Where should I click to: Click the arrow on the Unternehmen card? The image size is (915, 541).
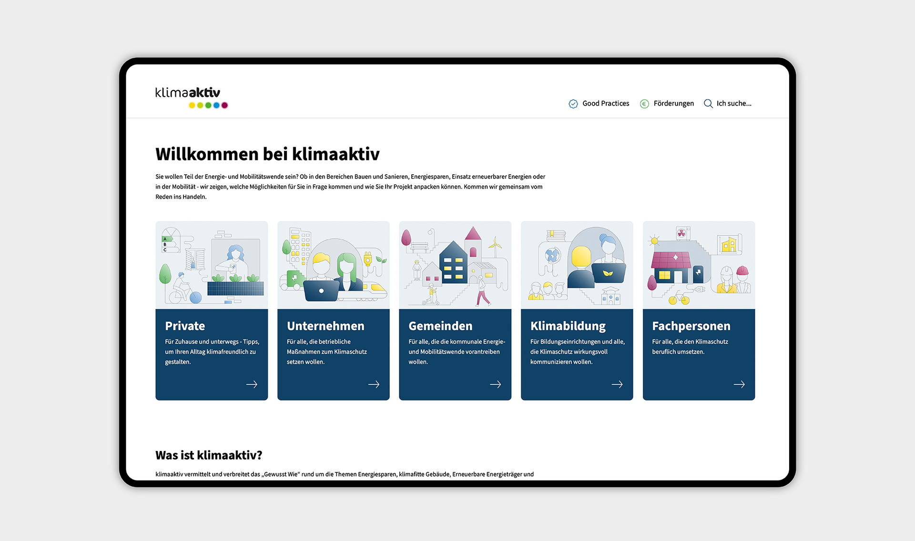pos(374,384)
